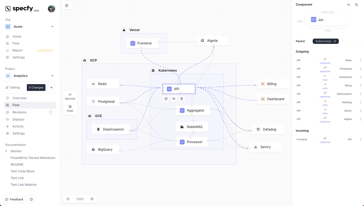Image resolution: width=364 pixels, height=206 pixels.
Task: Zoom in using the plus magnifier
Action: (x=92, y=199)
